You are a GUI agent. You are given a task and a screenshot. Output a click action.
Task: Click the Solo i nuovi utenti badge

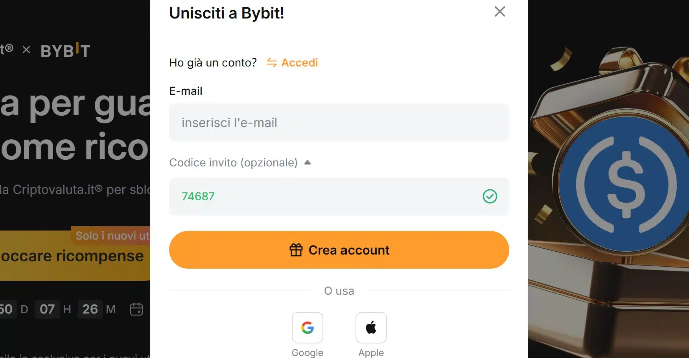pos(111,236)
